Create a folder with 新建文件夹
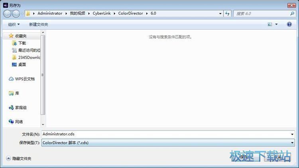Image resolution: width=299 pixels, height=168 pixels. coord(39,24)
